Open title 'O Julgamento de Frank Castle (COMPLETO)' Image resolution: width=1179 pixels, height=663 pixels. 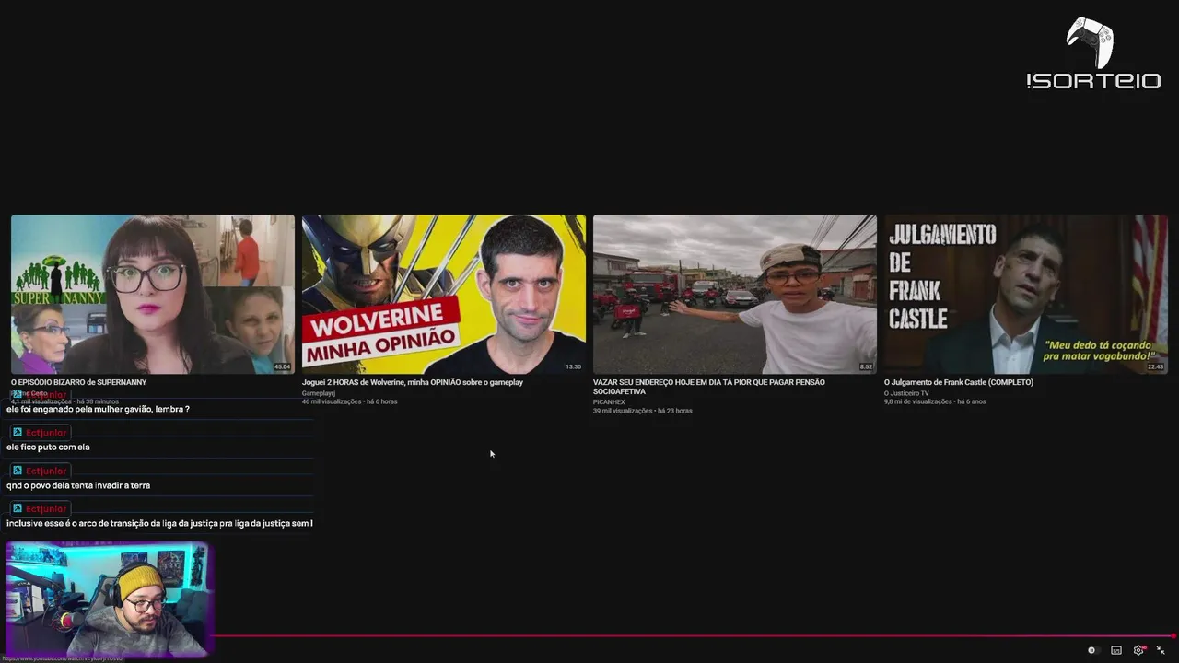959,382
